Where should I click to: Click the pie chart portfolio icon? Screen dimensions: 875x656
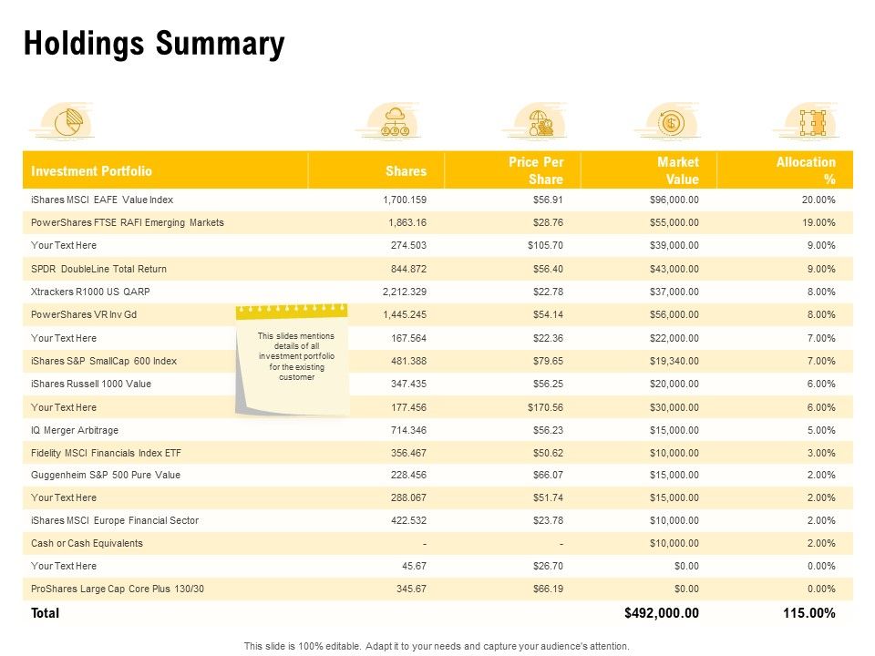tap(63, 121)
